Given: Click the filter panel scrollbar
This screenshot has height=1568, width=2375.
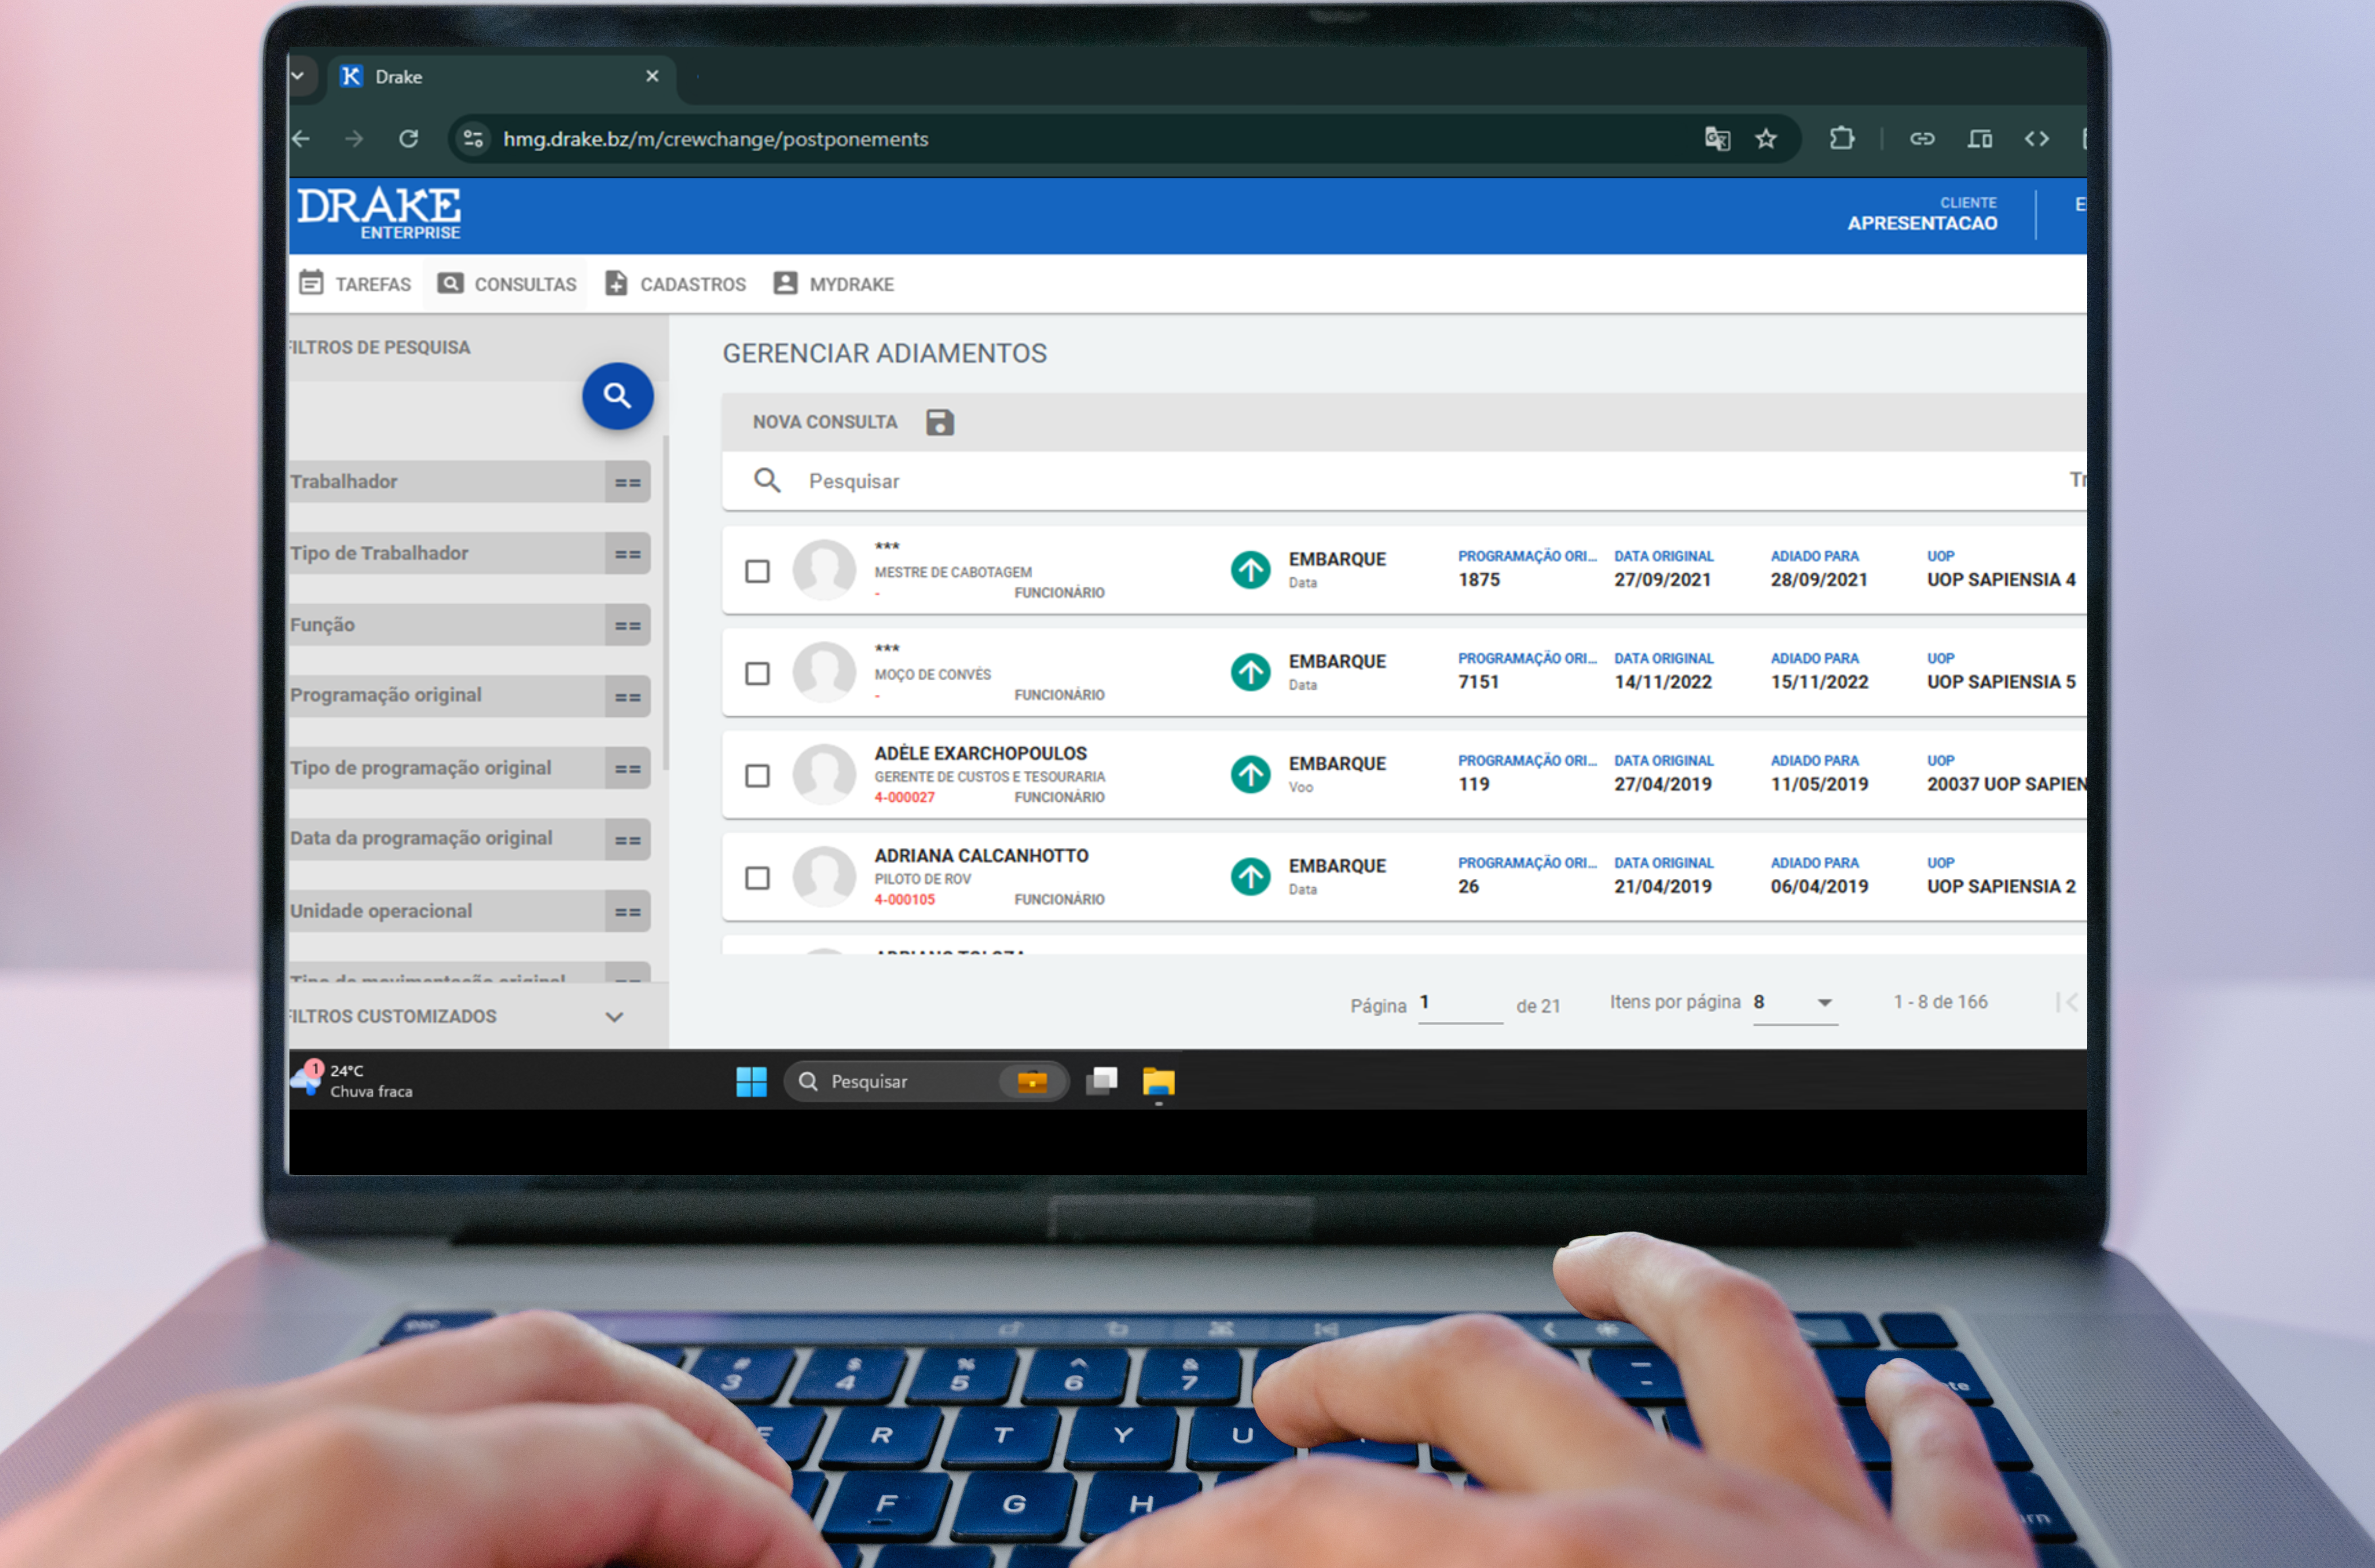Looking at the screenshot, I should coord(665,602).
